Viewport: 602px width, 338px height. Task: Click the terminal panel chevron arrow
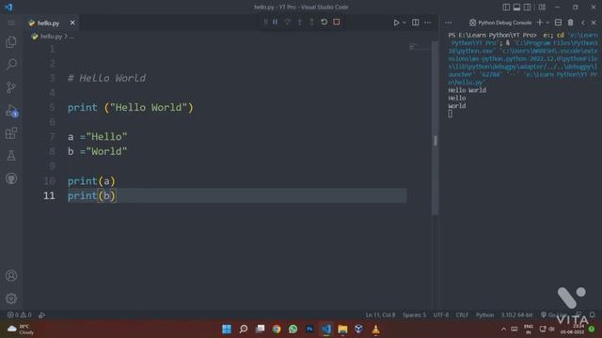click(x=583, y=23)
